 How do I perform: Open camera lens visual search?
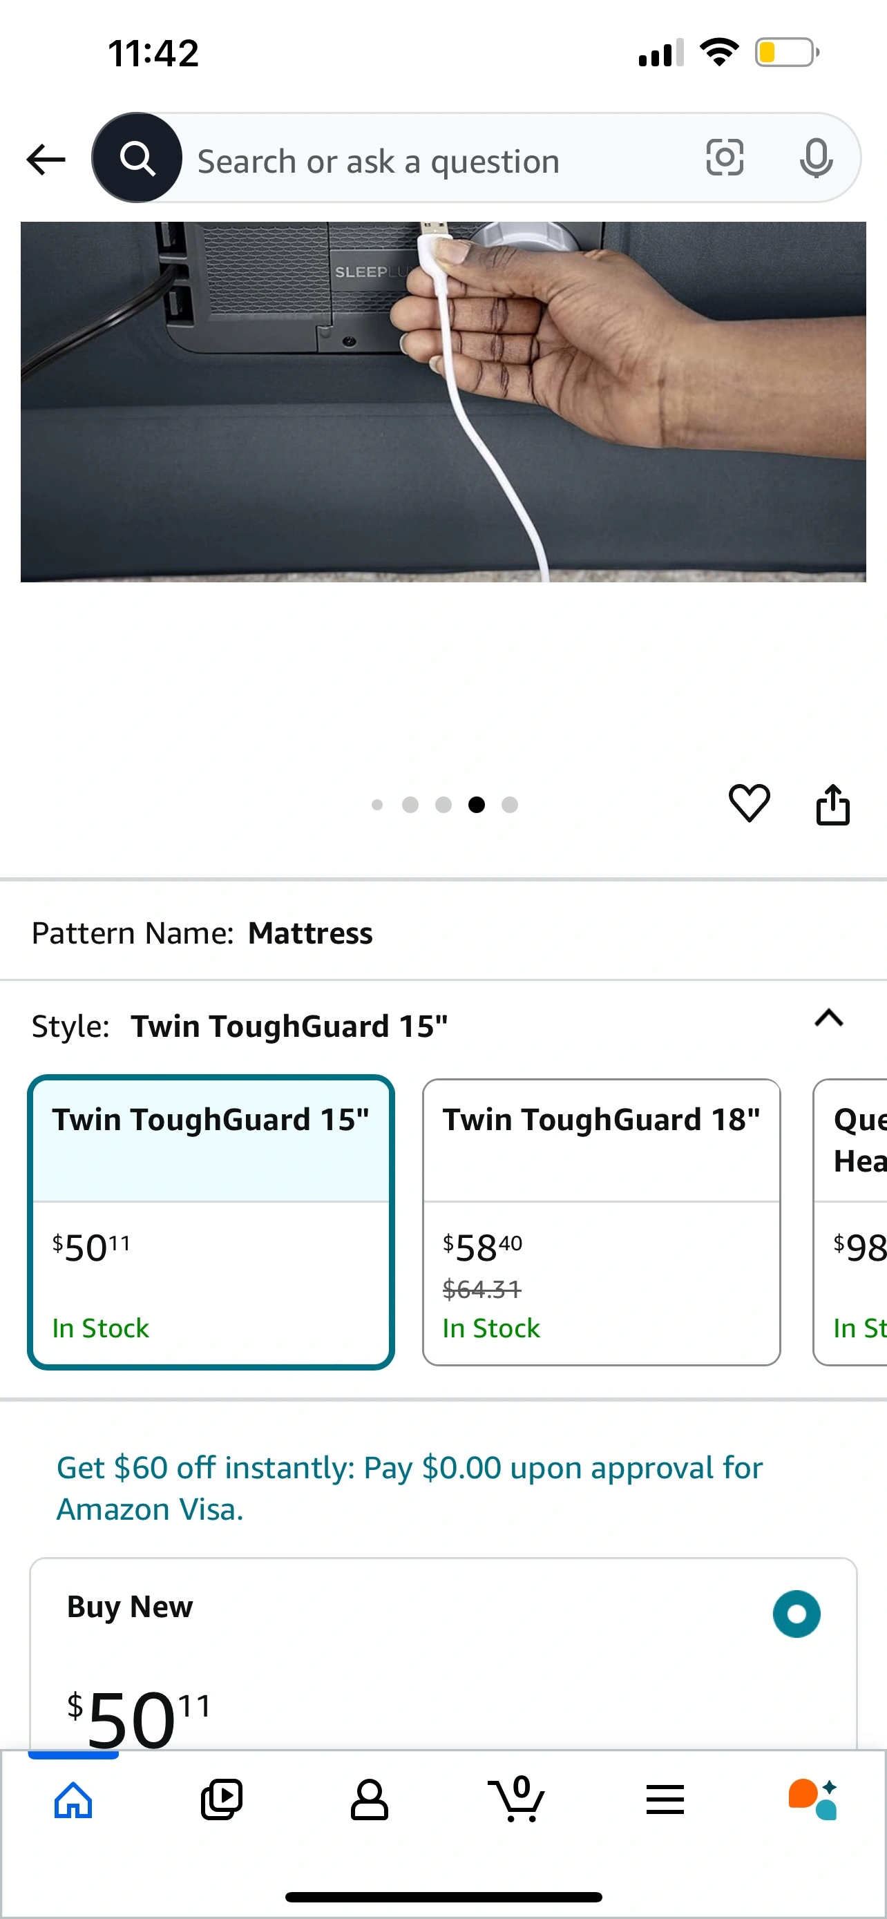coord(724,158)
